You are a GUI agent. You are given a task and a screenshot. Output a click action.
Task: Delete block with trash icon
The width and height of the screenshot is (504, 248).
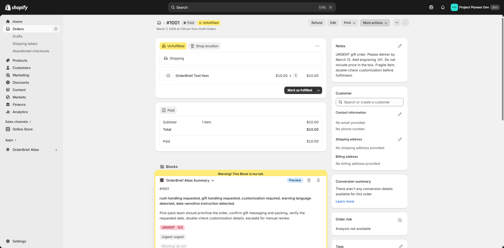point(309,180)
